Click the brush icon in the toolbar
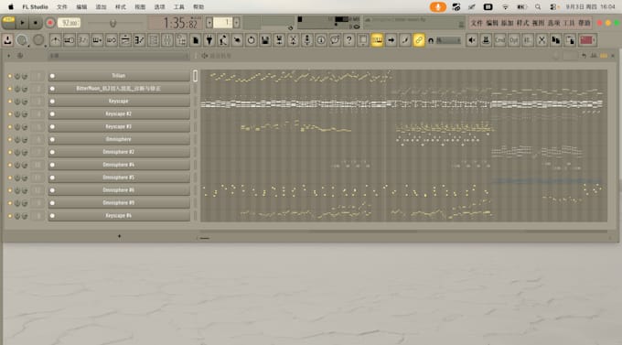This screenshot has height=345, width=622. pos(405,40)
